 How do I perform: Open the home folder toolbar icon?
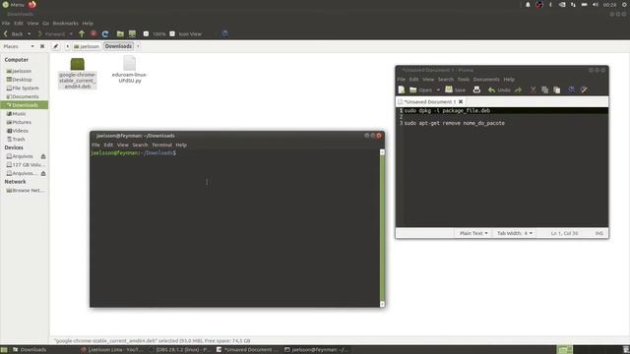120,34
